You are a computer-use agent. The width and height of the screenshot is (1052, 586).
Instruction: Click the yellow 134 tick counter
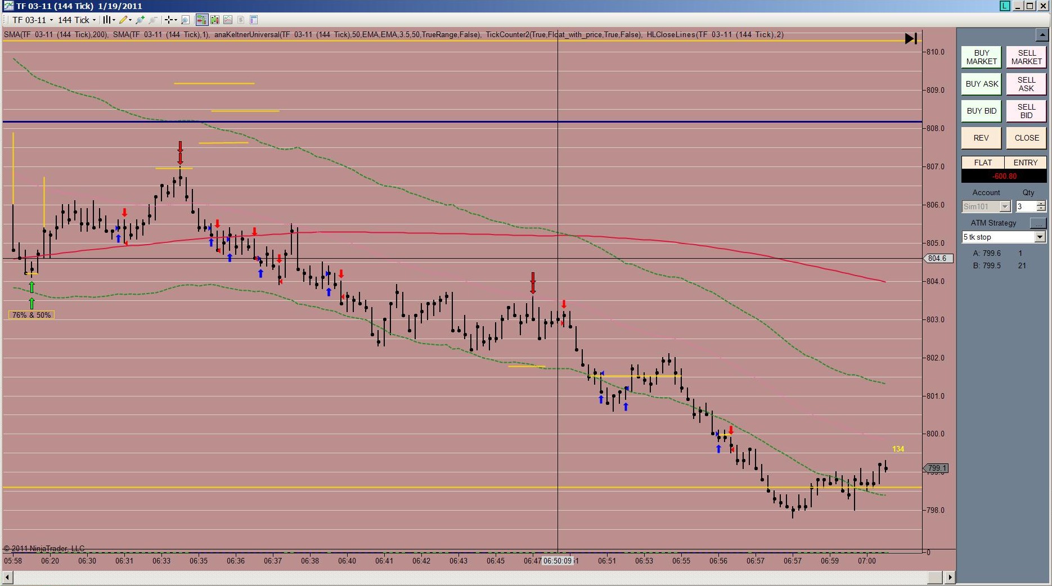tap(898, 449)
